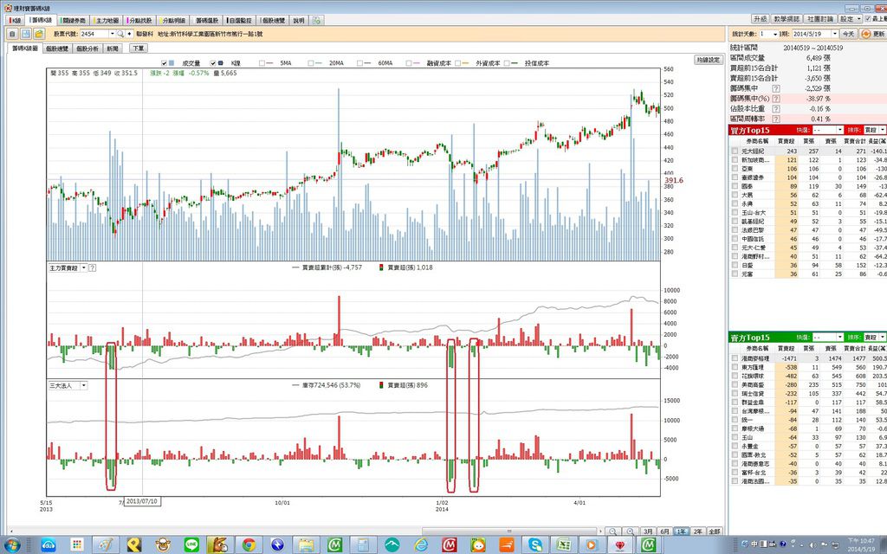Switch to the 新聞 sub-tab
The width and height of the screenshot is (887, 554).
coord(113,48)
